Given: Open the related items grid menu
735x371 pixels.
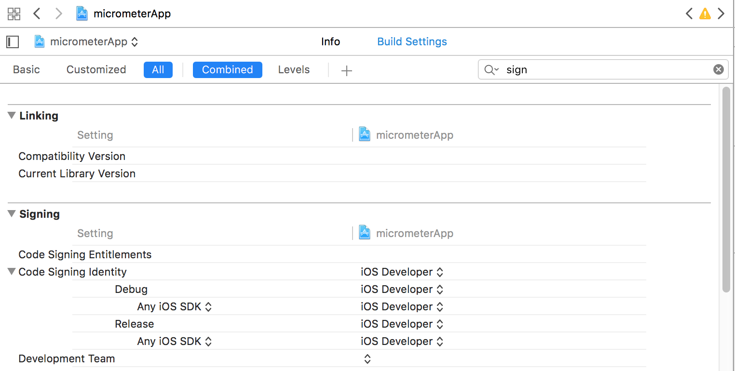Looking at the screenshot, I should [x=14, y=13].
